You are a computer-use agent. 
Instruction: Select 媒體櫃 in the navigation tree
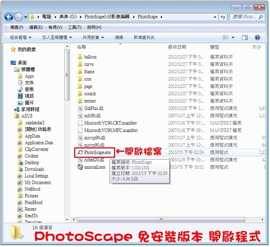click(24, 70)
